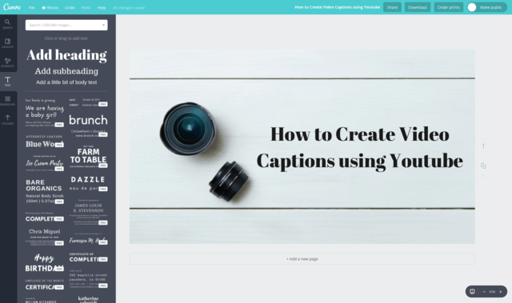Screen dimensions: 512x303
Task: Click Undo in the top bar
Action: [x=70, y=7]
